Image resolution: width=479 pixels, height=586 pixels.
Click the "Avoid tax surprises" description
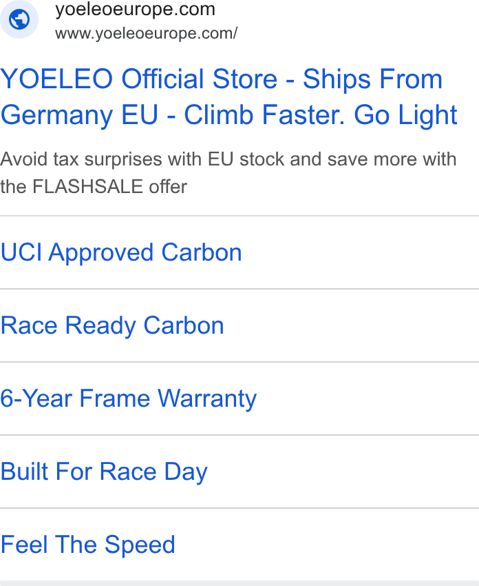click(x=228, y=172)
